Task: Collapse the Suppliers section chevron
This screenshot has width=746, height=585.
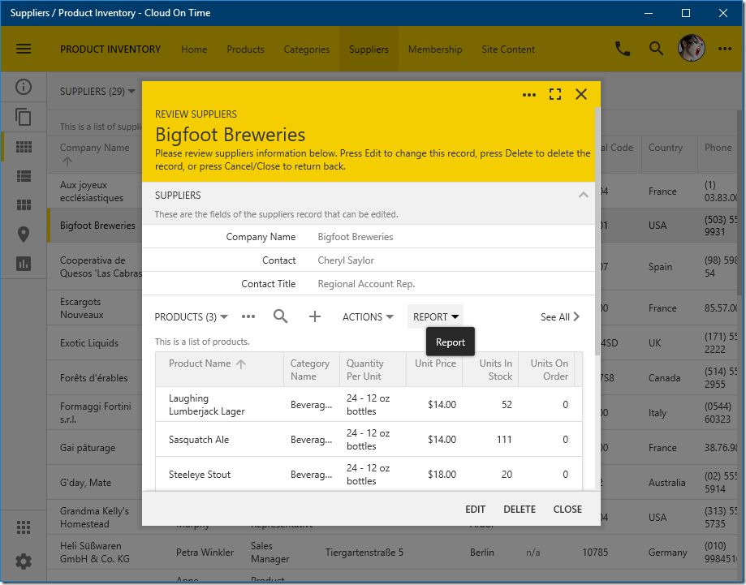Action: (584, 195)
